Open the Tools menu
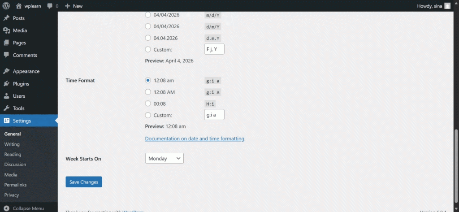 18,108
